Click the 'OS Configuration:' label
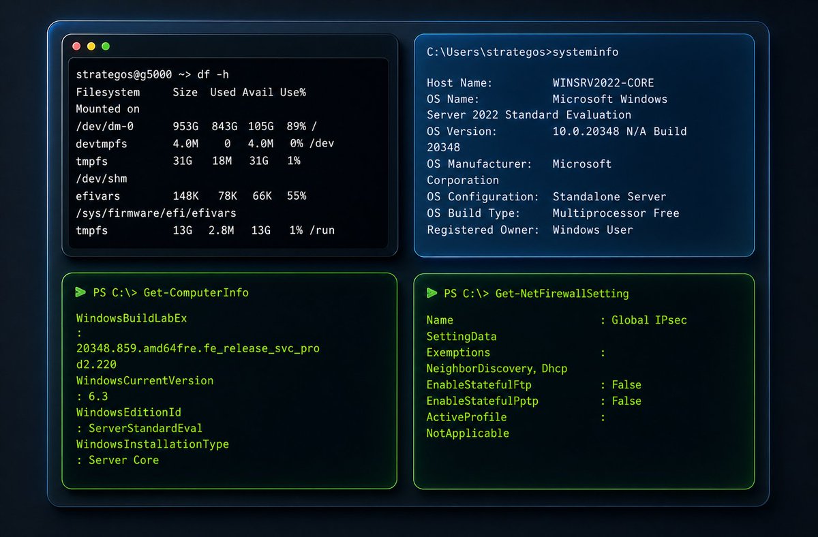Screen dimensions: 818x537 point(483,197)
